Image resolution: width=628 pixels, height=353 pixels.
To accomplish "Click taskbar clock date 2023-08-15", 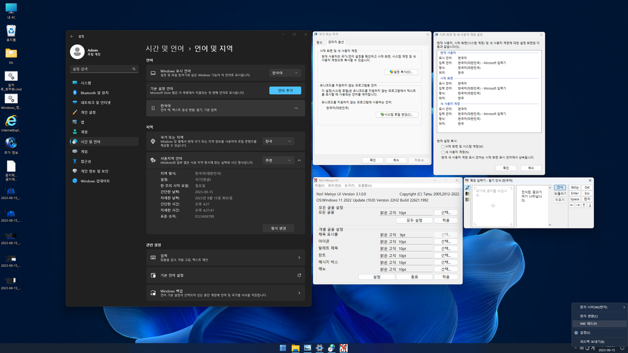I will point(606,350).
